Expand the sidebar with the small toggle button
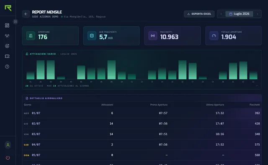Image resolution: width=268 pixels, height=165 pixels. [x=15, y=21]
